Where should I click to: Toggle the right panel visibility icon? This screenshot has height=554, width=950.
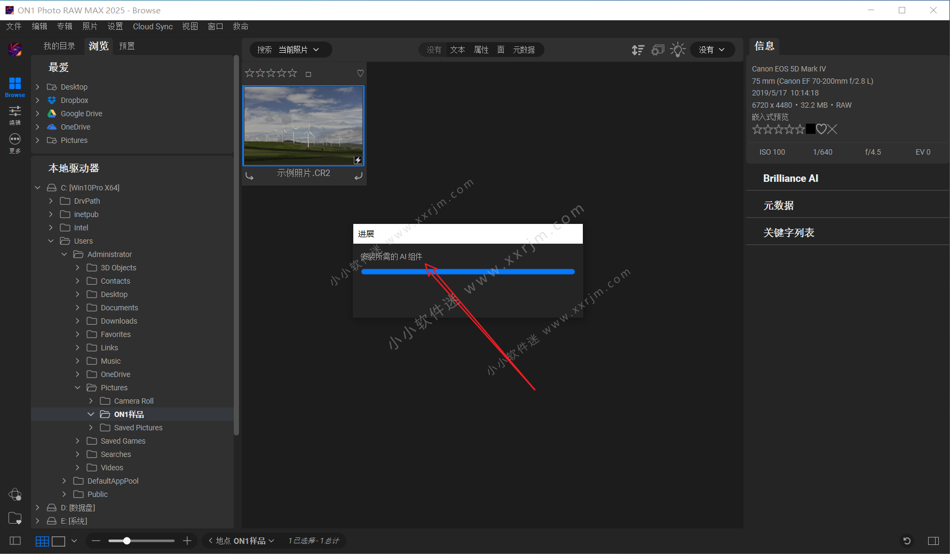(933, 541)
